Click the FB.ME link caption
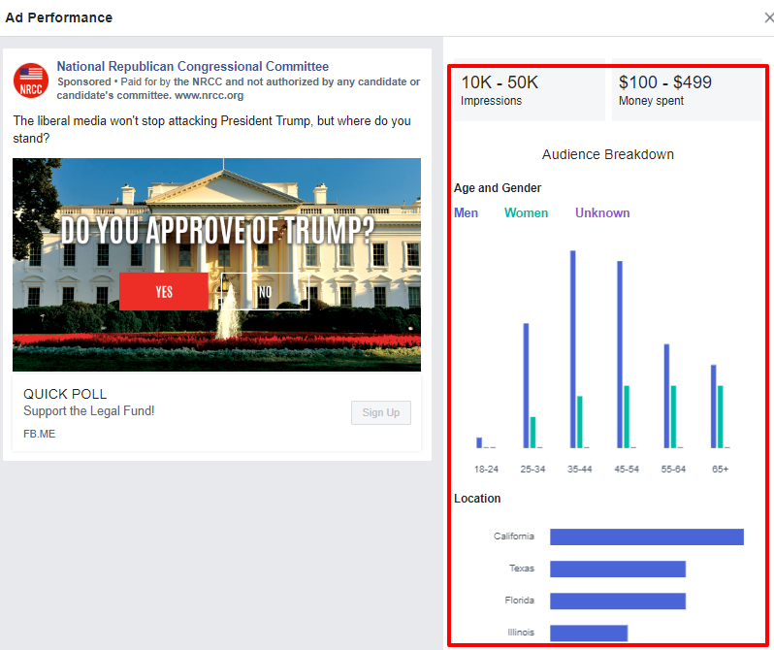The image size is (774, 650). coord(39,434)
